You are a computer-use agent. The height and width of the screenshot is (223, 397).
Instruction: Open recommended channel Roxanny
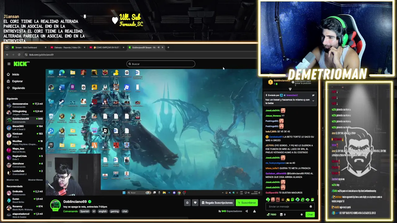pyautogui.click(x=25, y=208)
